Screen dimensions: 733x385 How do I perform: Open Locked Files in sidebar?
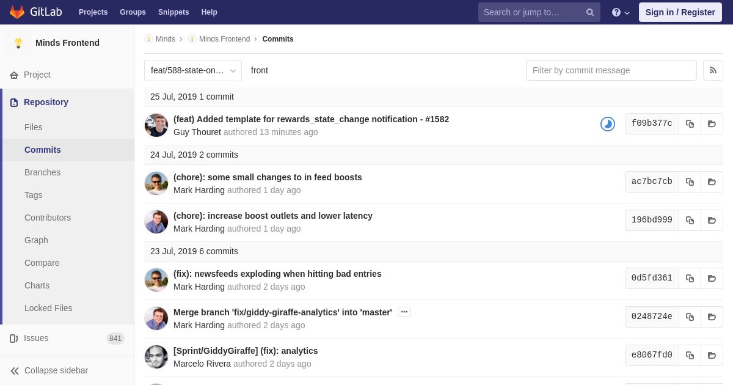click(48, 308)
